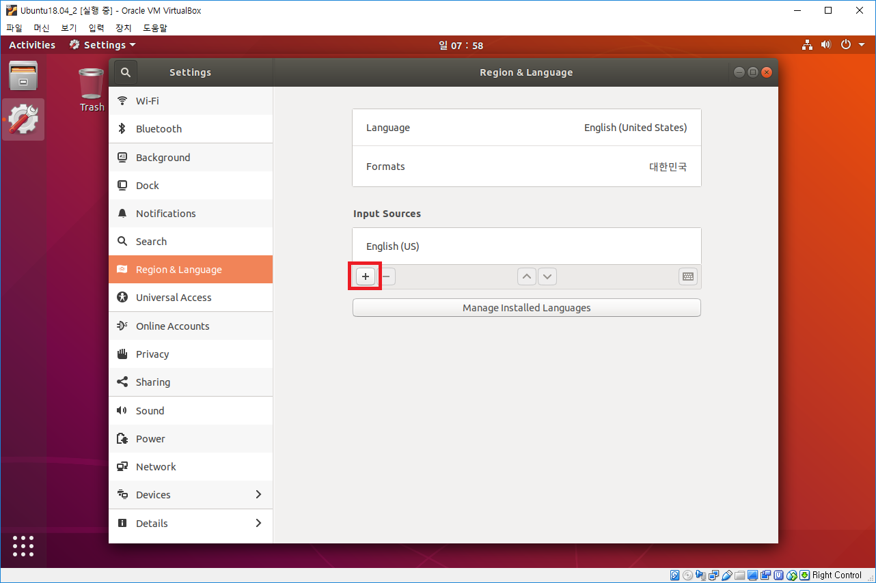This screenshot has width=876, height=583.
Task: Open Notifications settings panel
Action: pos(191,214)
